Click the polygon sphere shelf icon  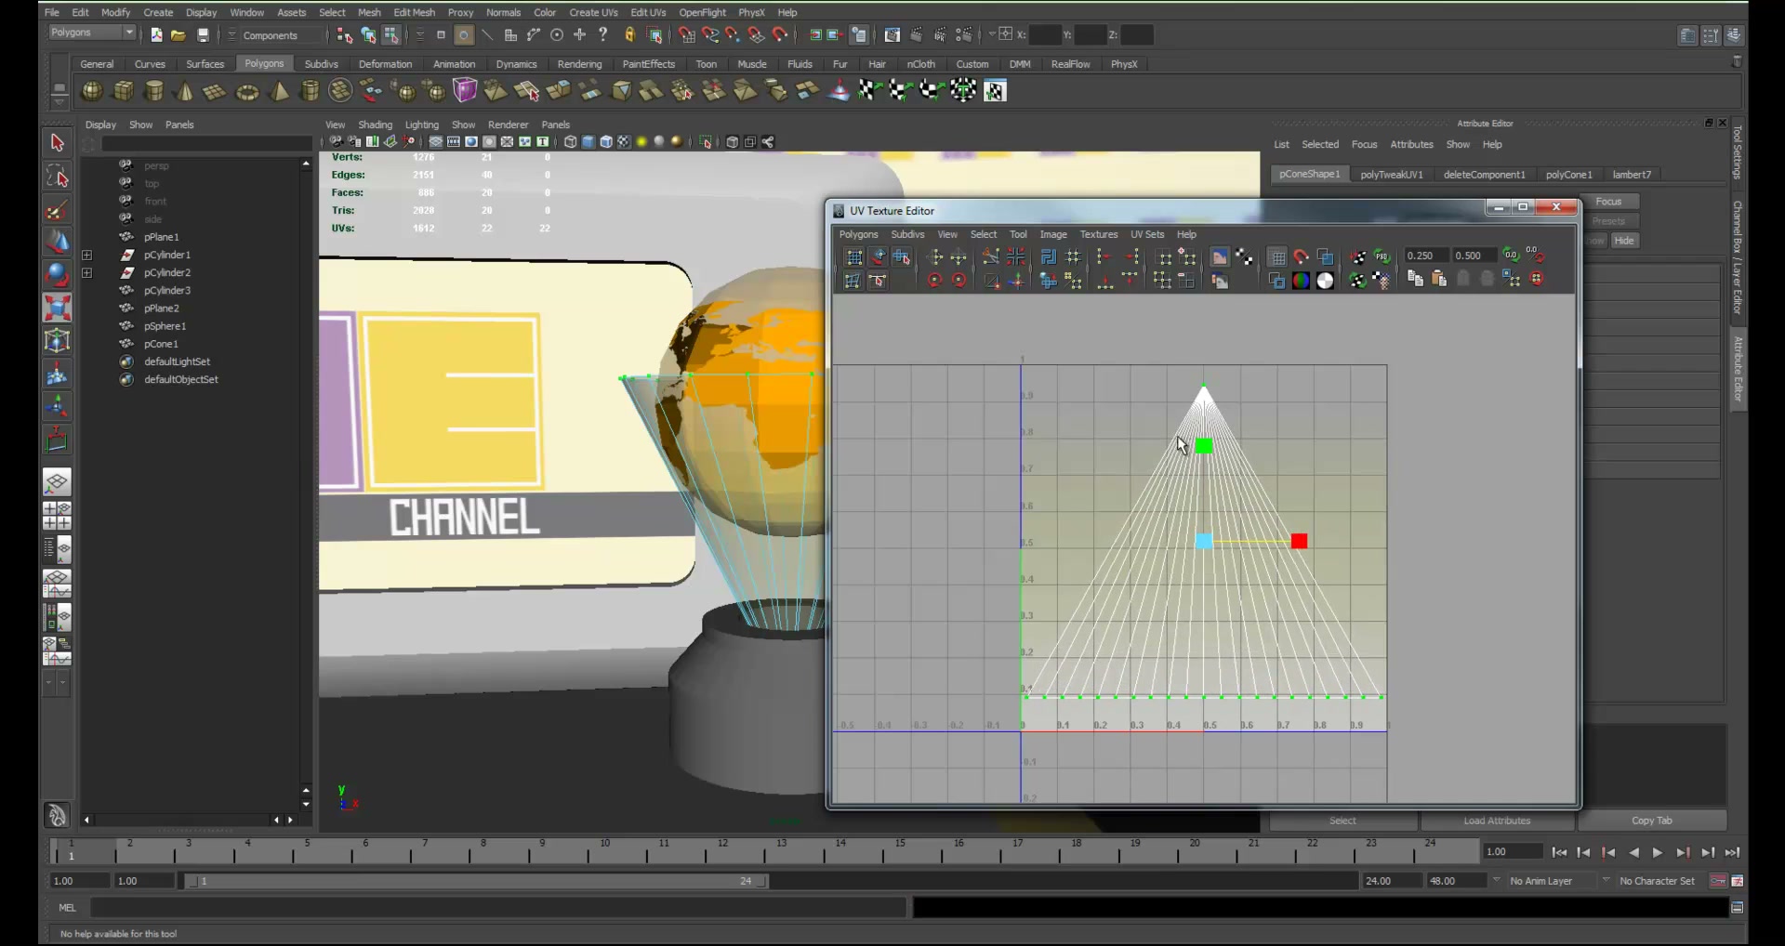(91, 91)
